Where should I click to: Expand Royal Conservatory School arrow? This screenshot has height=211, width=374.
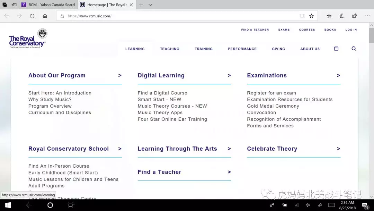[120, 149]
